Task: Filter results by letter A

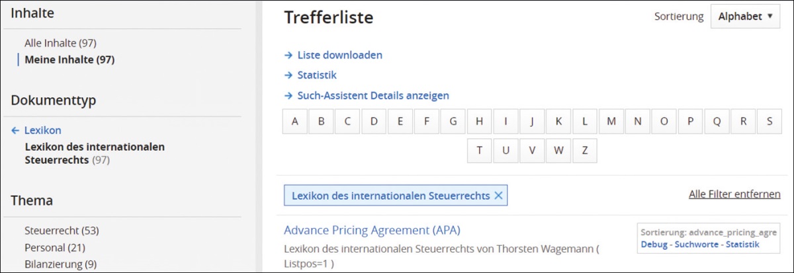Action: point(295,122)
